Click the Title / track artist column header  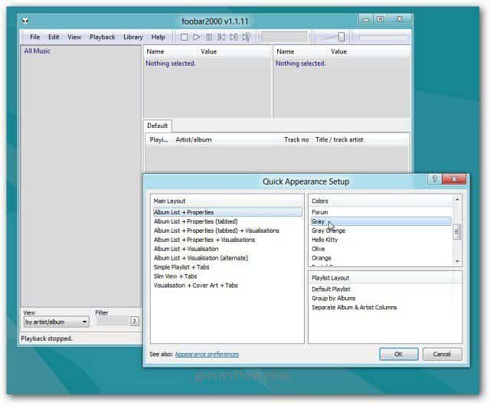pyautogui.click(x=361, y=139)
